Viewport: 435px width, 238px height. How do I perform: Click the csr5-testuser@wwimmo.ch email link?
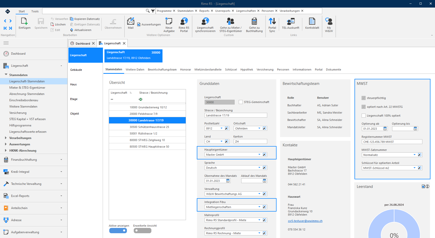pyautogui.click(x=305, y=221)
